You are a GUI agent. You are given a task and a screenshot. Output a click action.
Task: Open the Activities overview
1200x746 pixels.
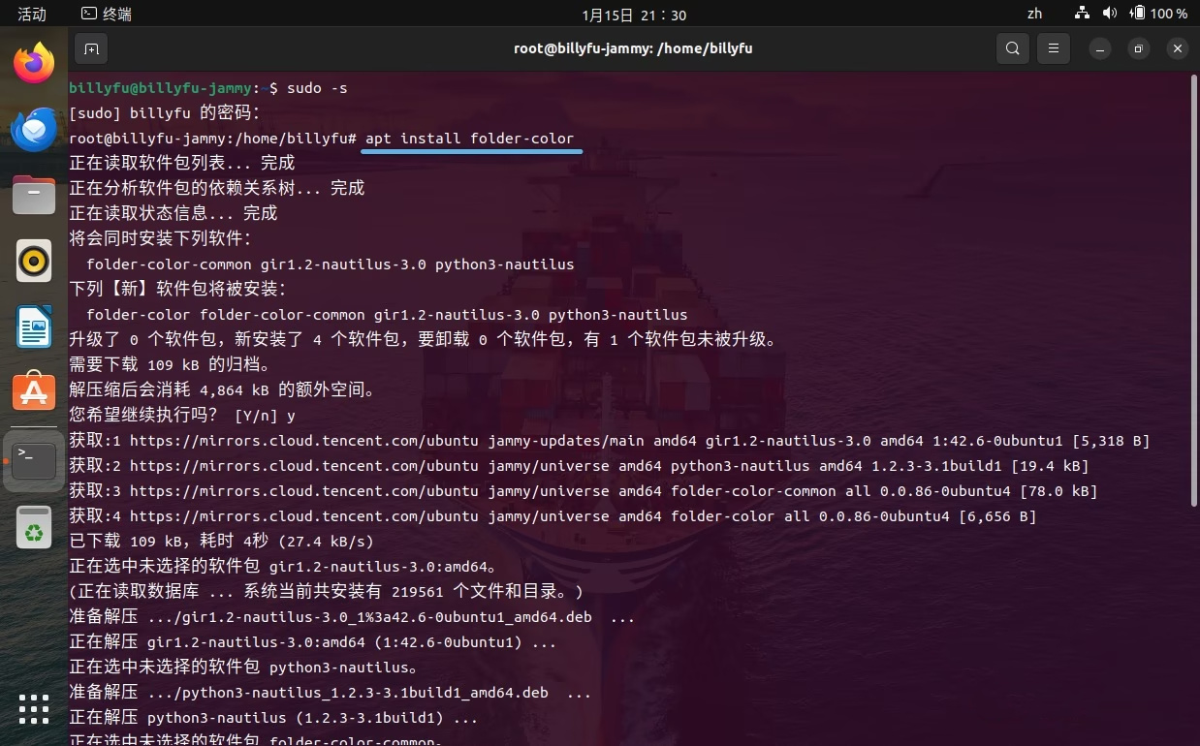point(32,14)
